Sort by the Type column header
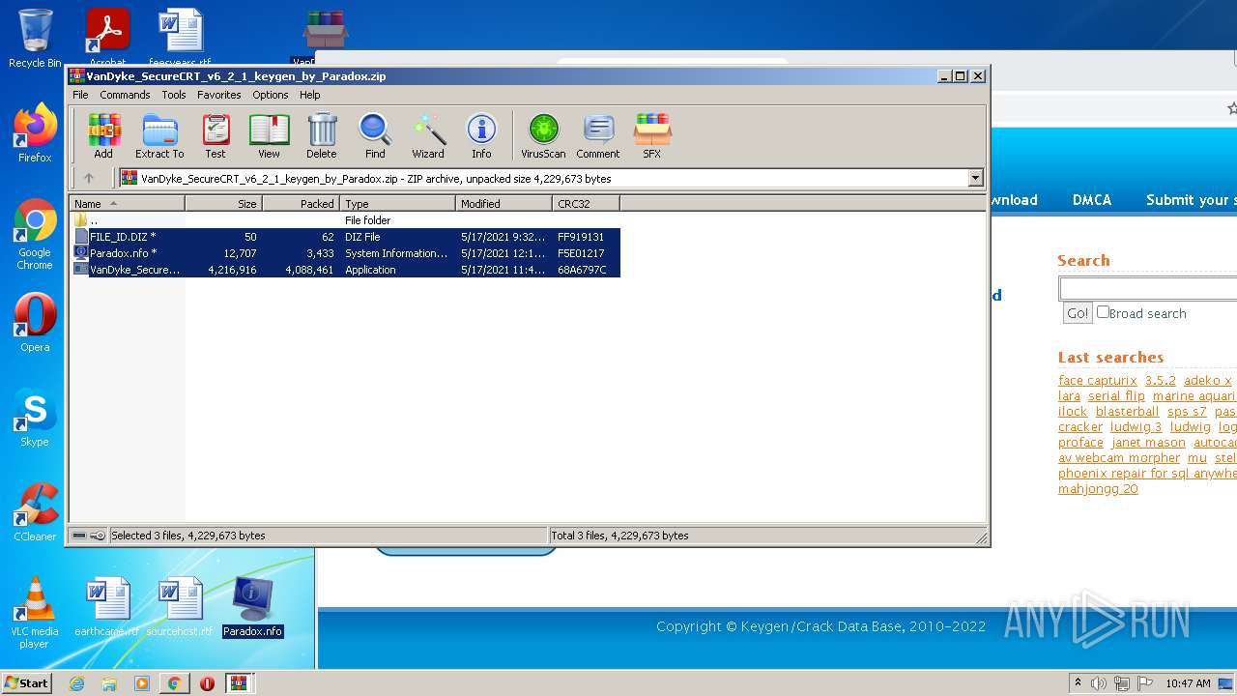 (x=397, y=204)
